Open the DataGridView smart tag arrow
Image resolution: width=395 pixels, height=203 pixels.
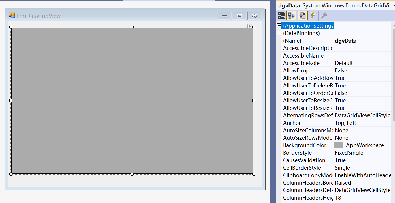click(250, 26)
